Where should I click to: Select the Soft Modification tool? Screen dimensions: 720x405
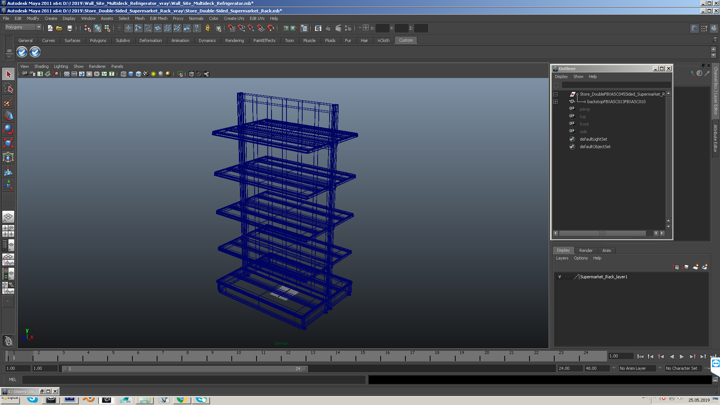8,171
